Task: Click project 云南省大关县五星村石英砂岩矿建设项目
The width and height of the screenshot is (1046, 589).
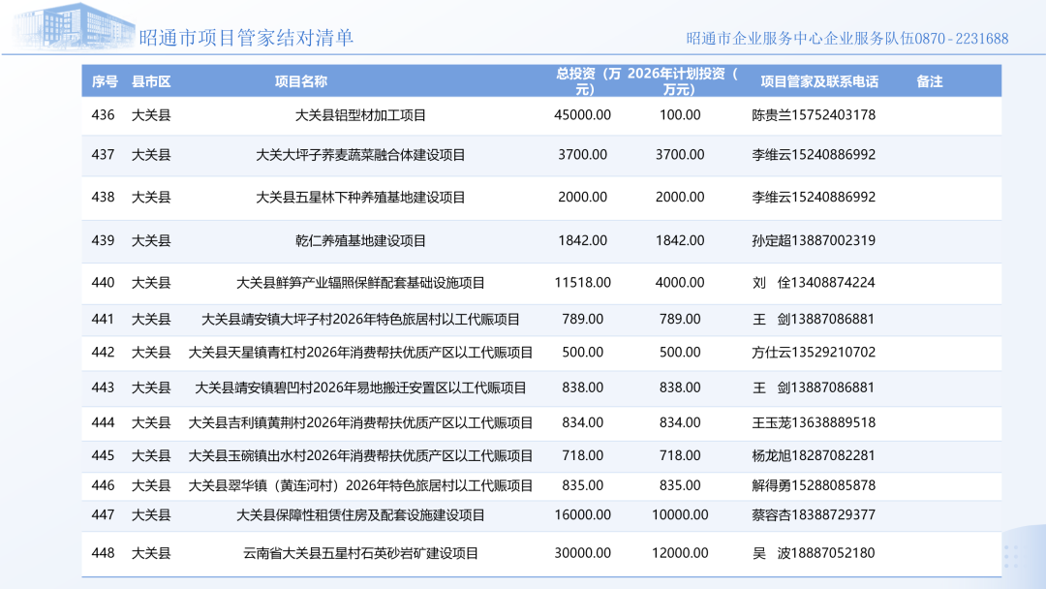Action: coord(360,553)
